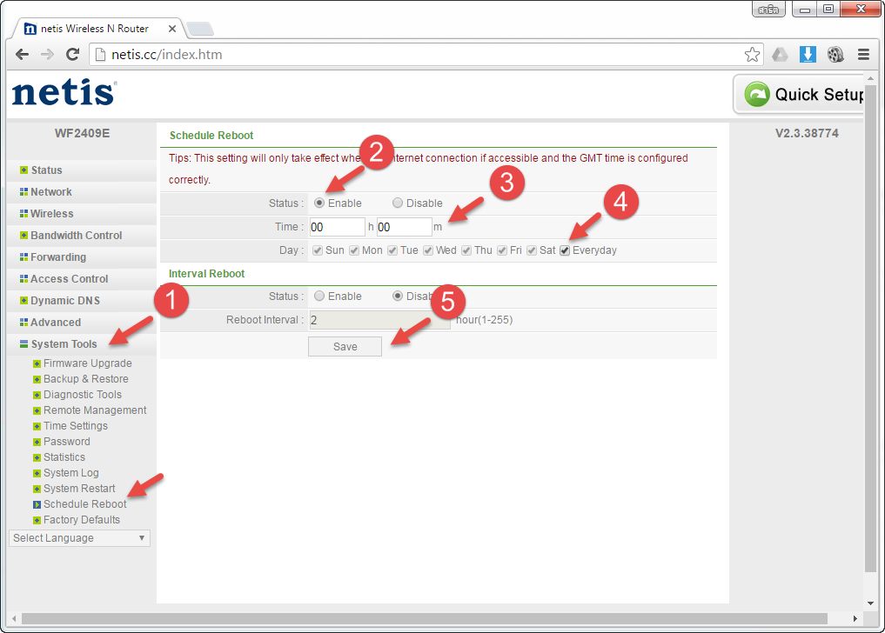Image resolution: width=885 pixels, height=633 pixels.
Task: Click the Status menu icon
Action: click(x=23, y=170)
